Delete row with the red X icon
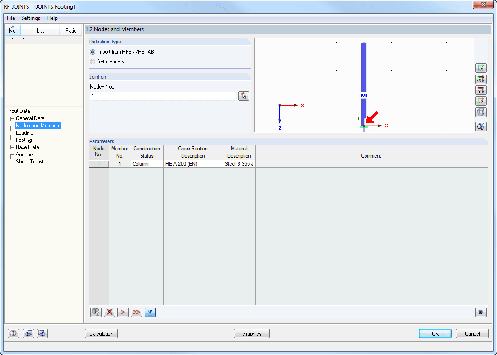The width and height of the screenshot is (497, 355). (110, 313)
